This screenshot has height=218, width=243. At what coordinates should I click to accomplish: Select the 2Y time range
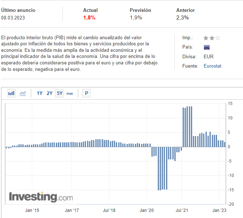[50, 93]
